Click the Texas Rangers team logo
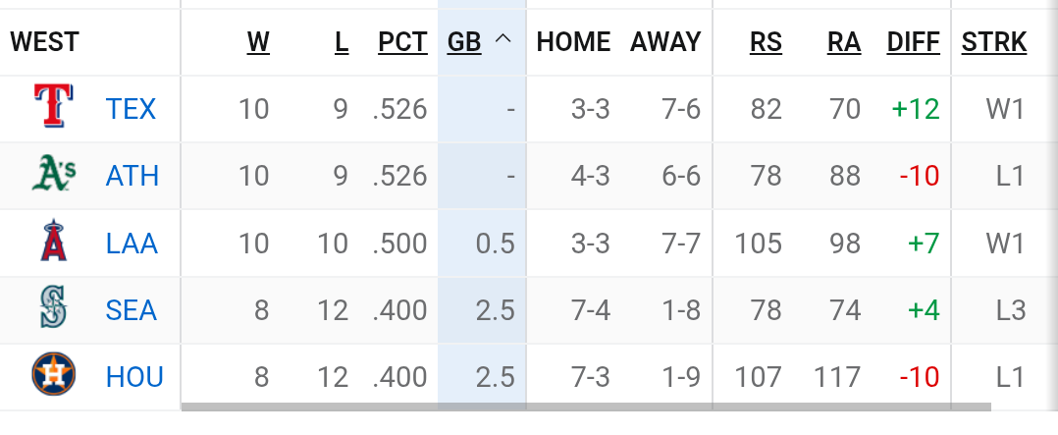The width and height of the screenshot is (1058, 435). [x=54, y=107]
